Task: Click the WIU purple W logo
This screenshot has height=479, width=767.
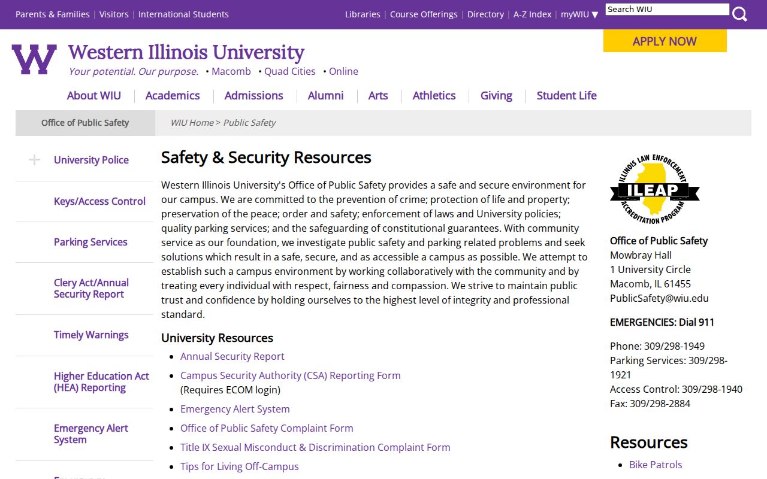Action: click(x=34, y=59)
